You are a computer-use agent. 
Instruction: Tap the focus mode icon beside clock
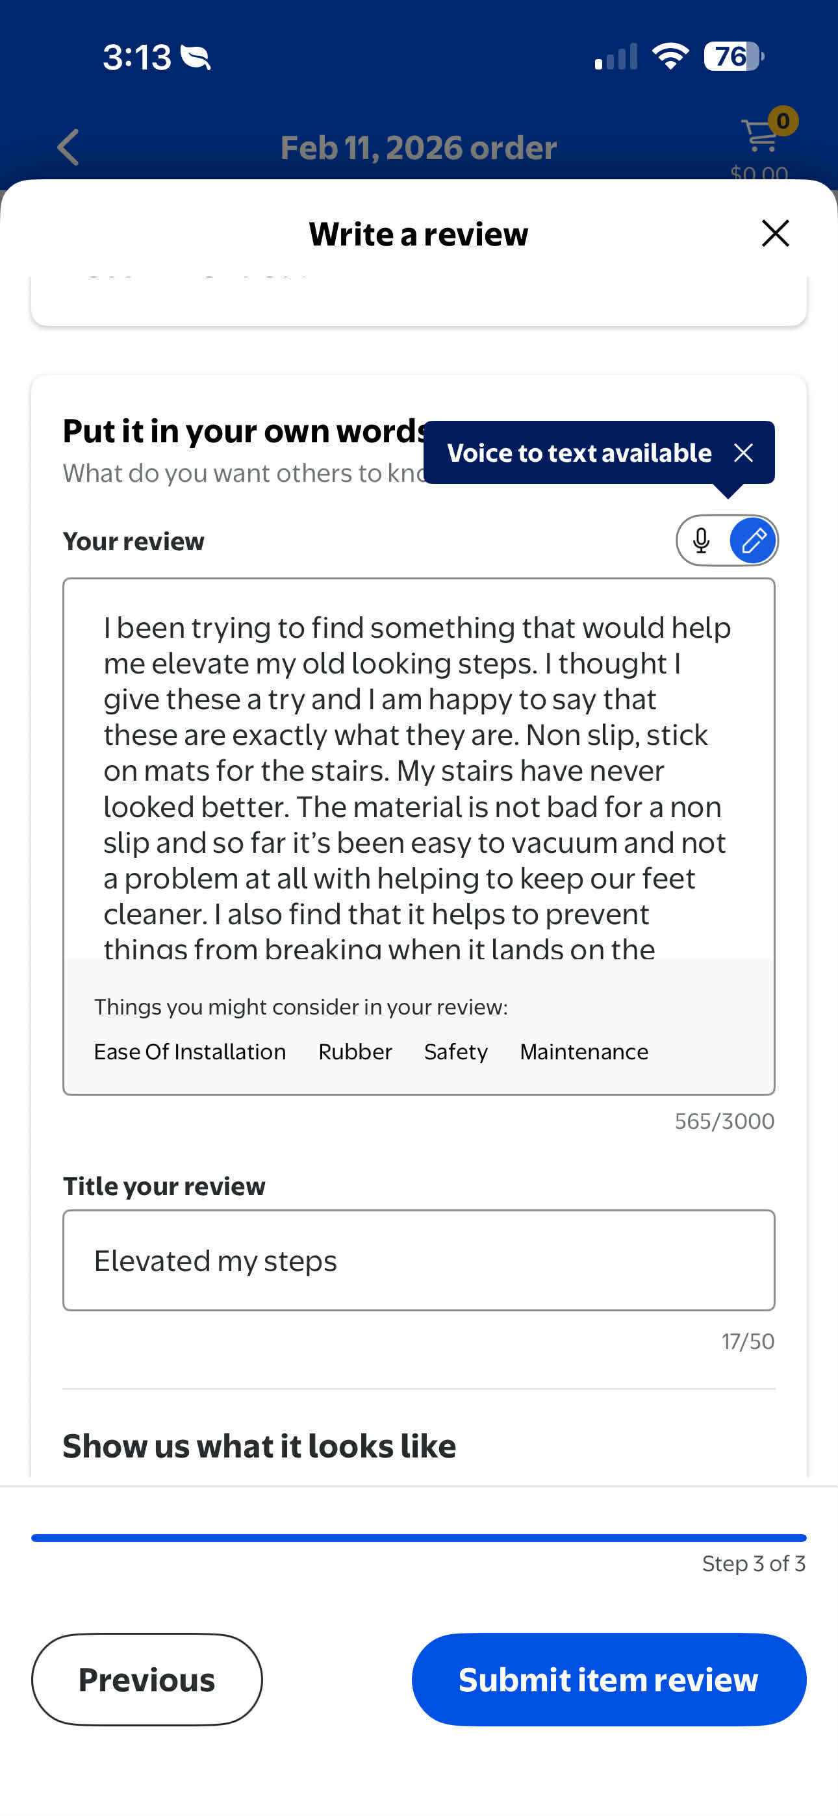[196, 57]
